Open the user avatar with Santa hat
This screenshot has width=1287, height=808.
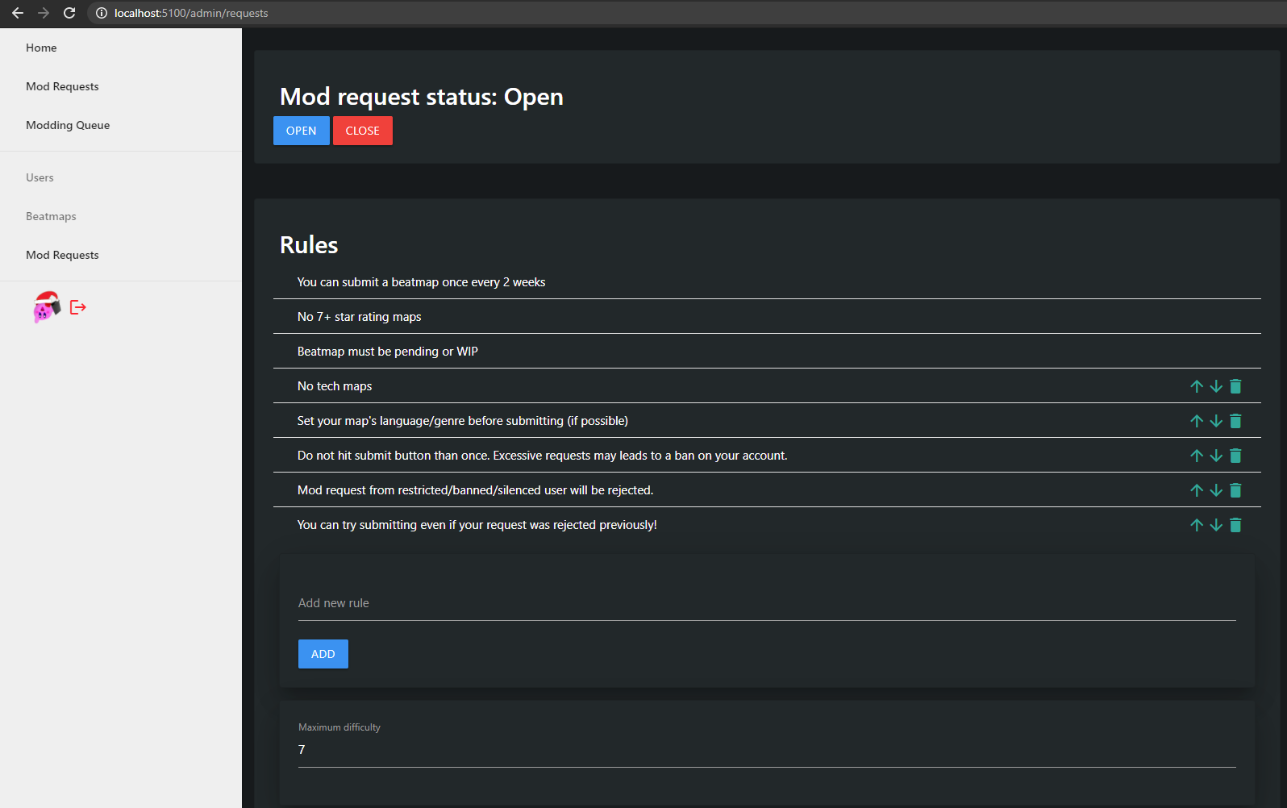47,307
